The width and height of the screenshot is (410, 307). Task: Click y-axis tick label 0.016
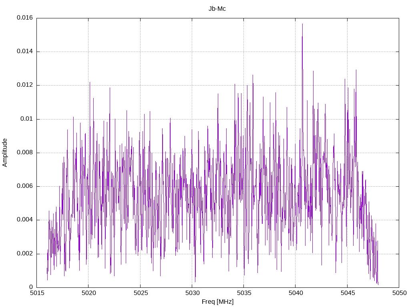click(25, 18)
